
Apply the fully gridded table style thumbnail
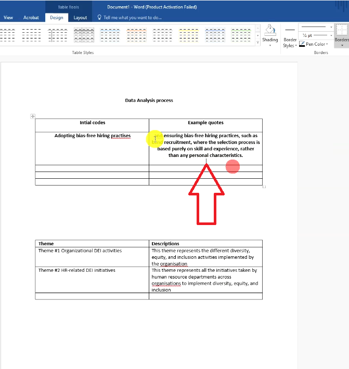tap(84, 35)
